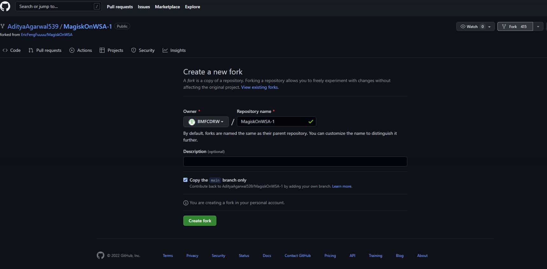
Task: Open the API footer link
Action: [x=352, y=256]
